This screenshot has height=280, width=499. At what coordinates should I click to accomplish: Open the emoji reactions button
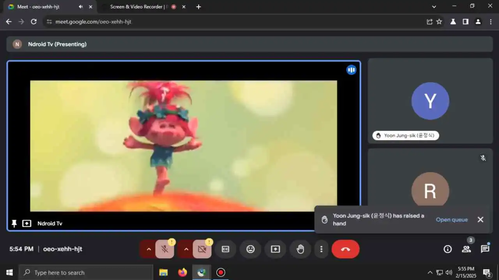coord(250,249)
